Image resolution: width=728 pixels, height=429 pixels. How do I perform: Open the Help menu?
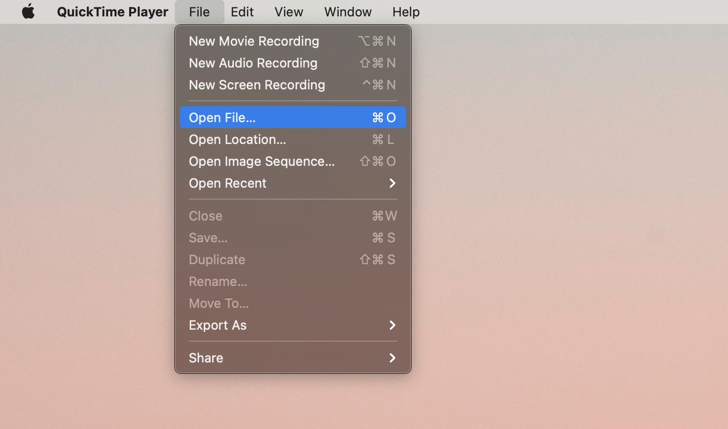click(405, 11)
